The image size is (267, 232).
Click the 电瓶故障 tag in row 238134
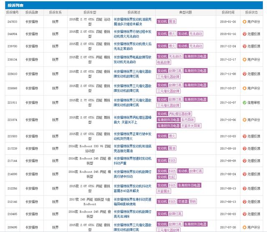164,62
